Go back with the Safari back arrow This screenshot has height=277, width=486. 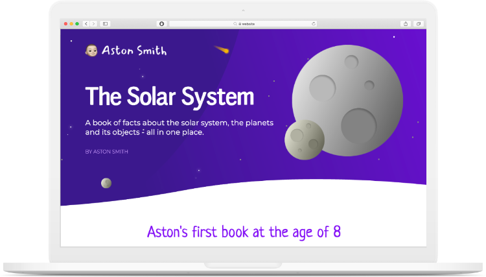pyautogui.click(x=86, y=23)
